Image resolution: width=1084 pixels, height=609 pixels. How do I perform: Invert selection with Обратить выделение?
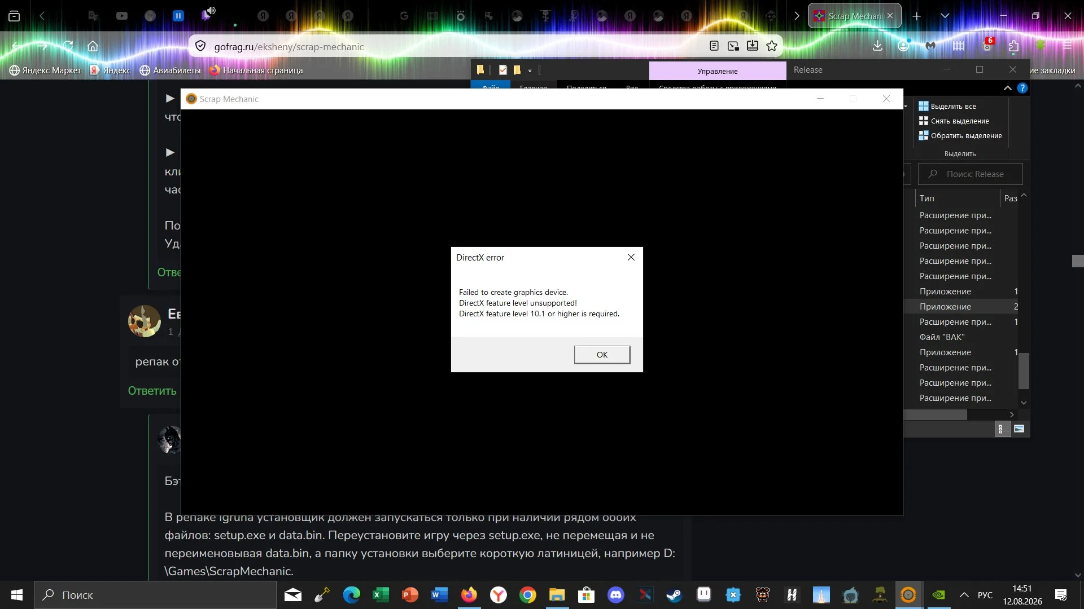point(960,135)
